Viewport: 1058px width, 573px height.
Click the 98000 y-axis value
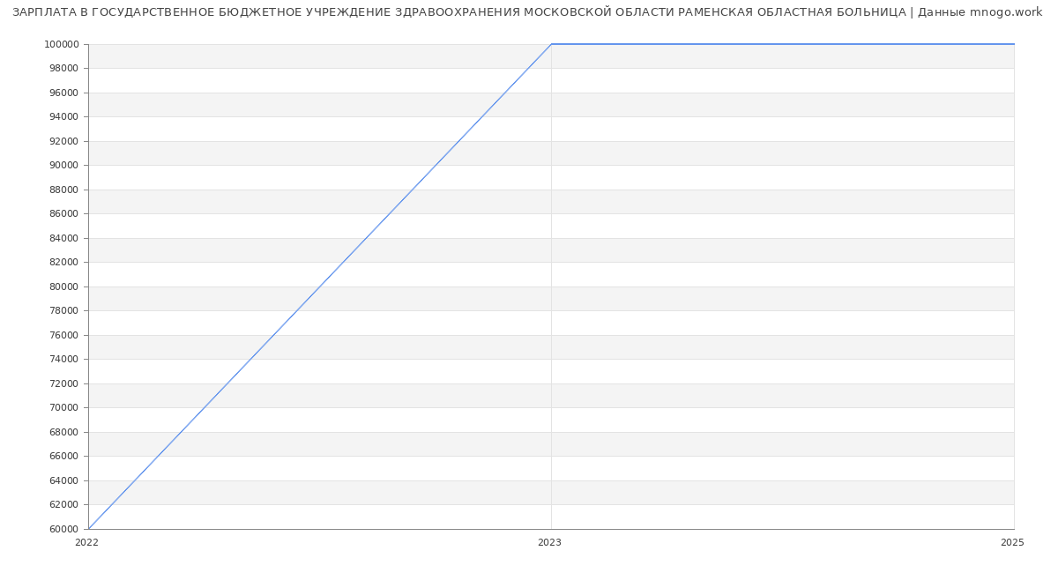(x=63, y=69)
